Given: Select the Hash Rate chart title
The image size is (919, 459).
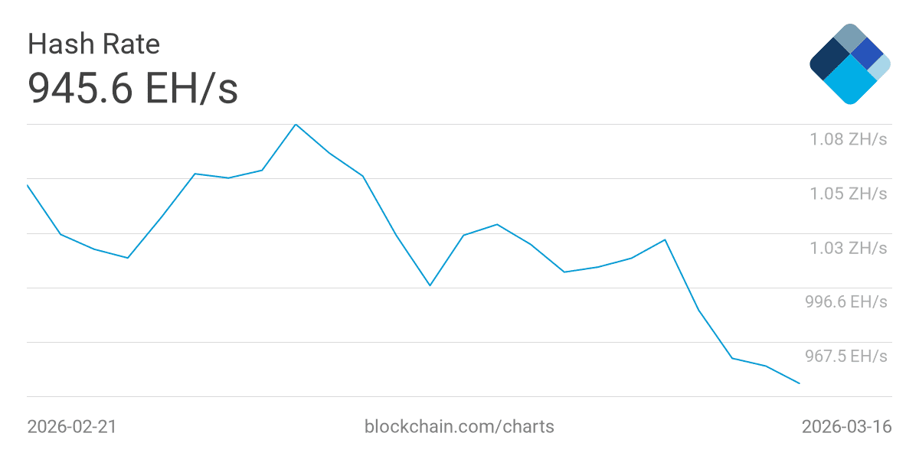Looking at the screenshot, I should [x=93, y=44].
